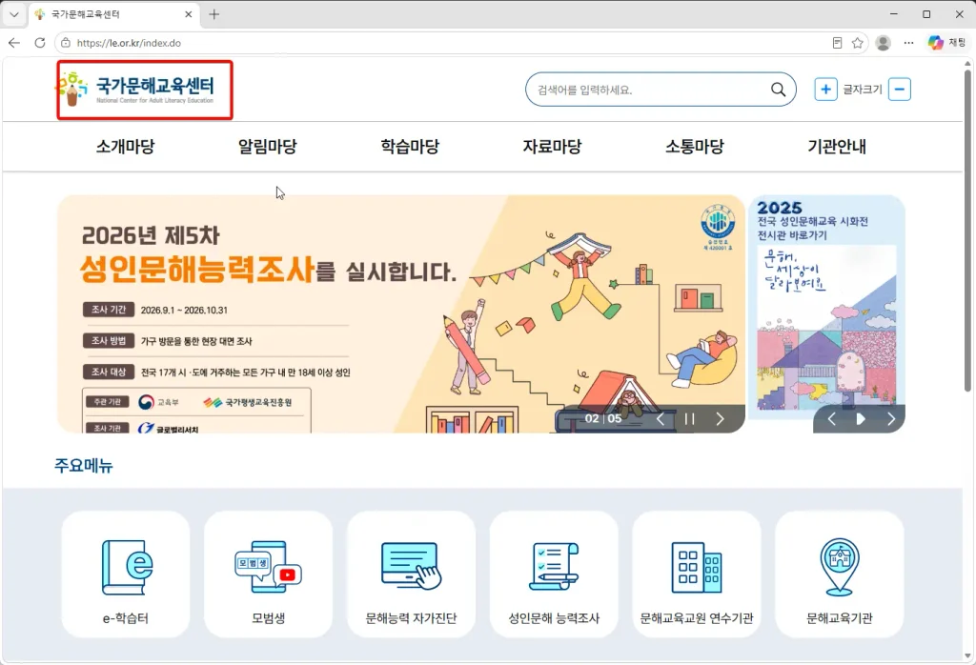Open Copilot 채팅 button
Screen dimensions: 976x665
click(x=946, y=43)
